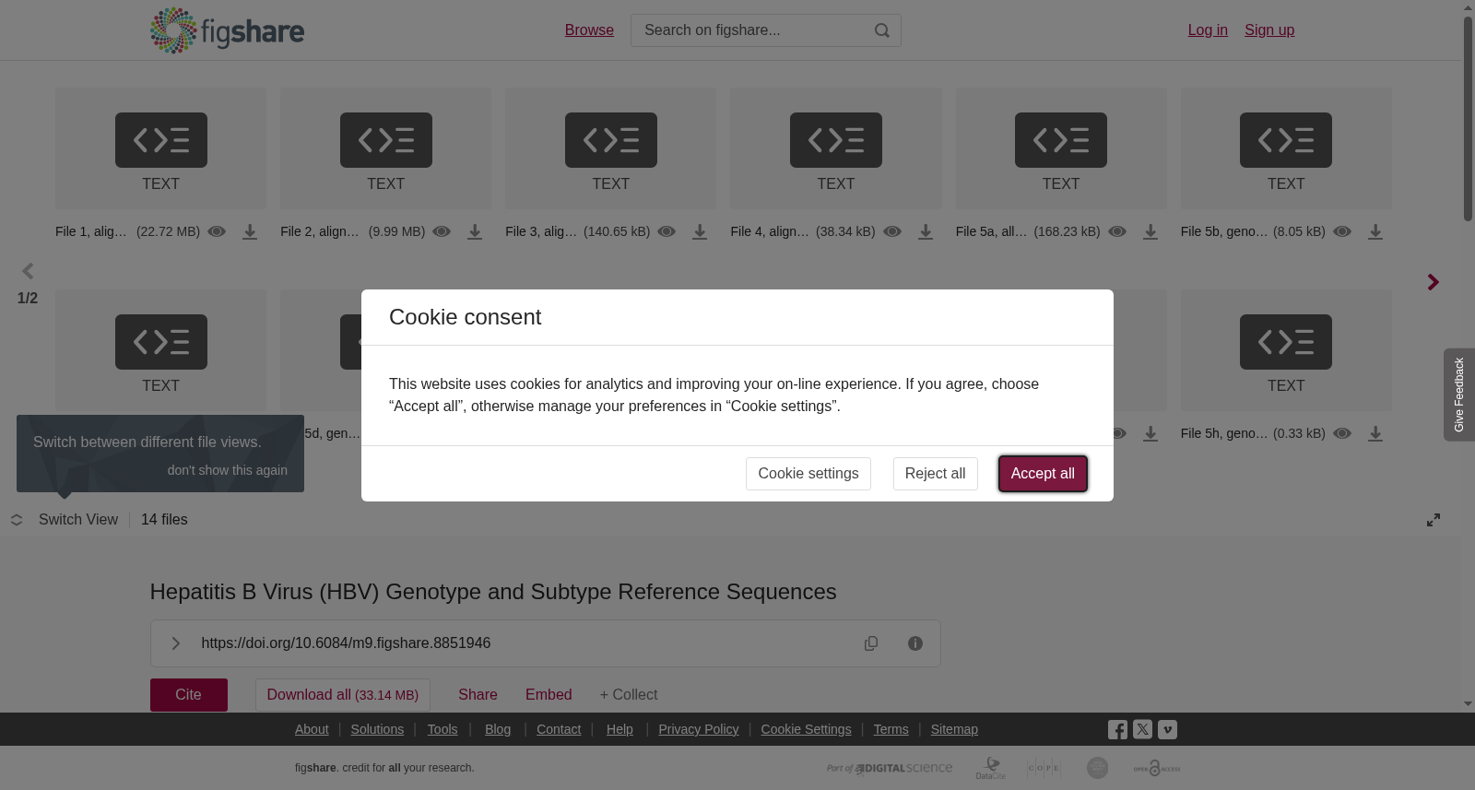The image size is (1475, 790).
Task: Accept all cookies
Action: (1043, 474)
